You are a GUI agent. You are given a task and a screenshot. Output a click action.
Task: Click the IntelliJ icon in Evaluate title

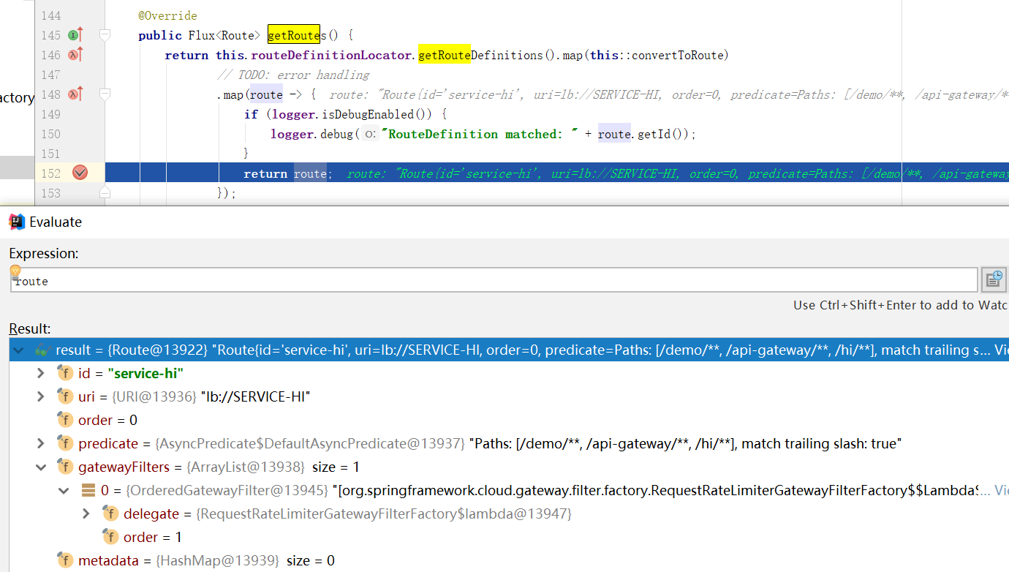pyautogui.click(x=17, y=222)
